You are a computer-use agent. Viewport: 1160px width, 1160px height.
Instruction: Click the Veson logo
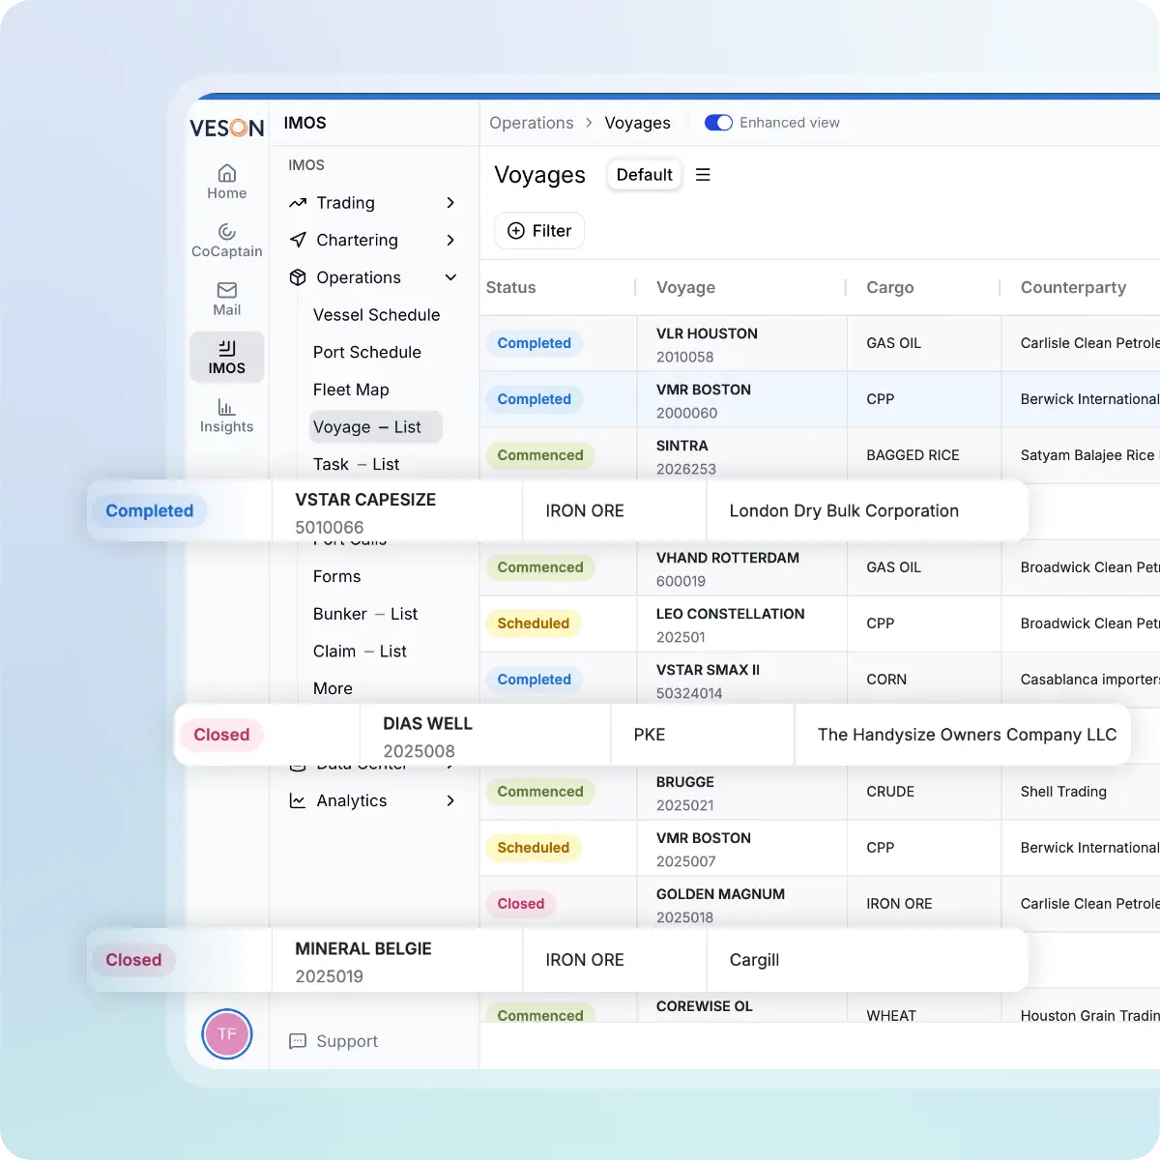(x=226, y=128)
